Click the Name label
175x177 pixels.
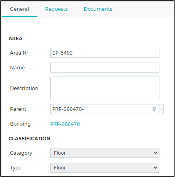pos(18,68)
